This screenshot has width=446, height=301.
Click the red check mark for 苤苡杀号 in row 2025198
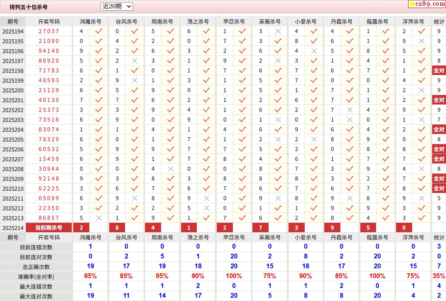pos(242,71)
